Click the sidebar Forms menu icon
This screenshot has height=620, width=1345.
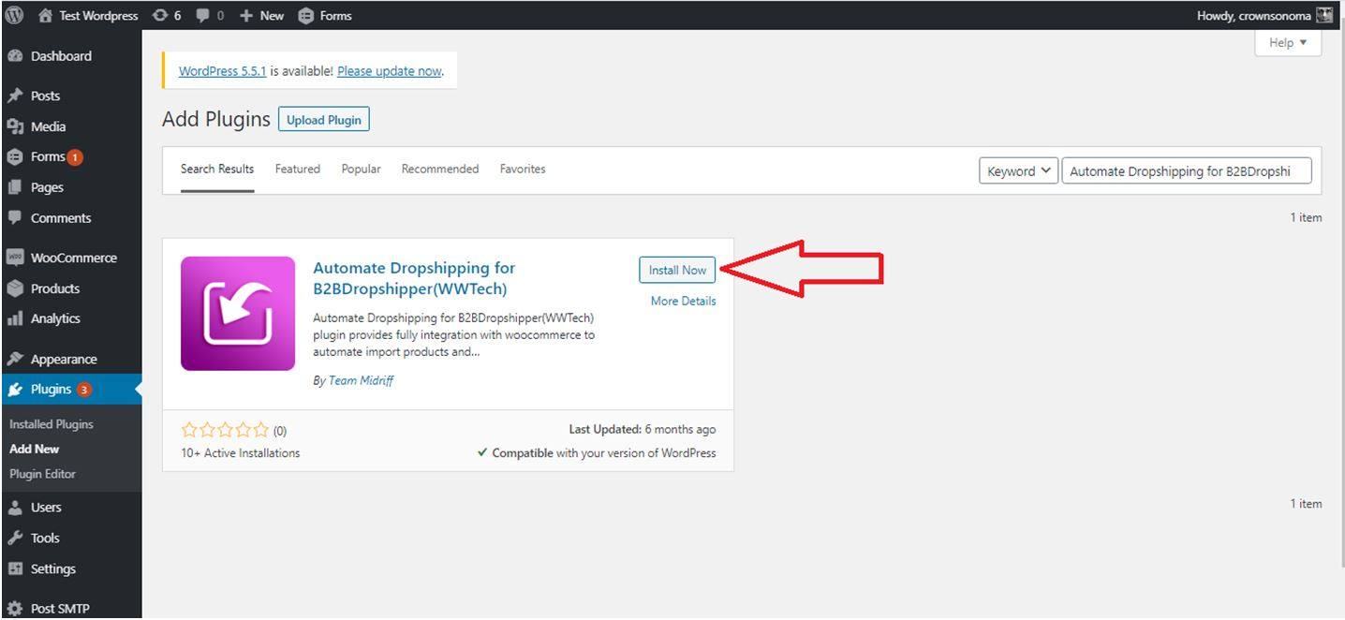click(14, 157)
